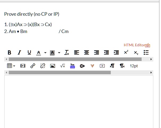Open background color dropdown arrow
Viewport: 161px width, 128px height.
point(59,53)
